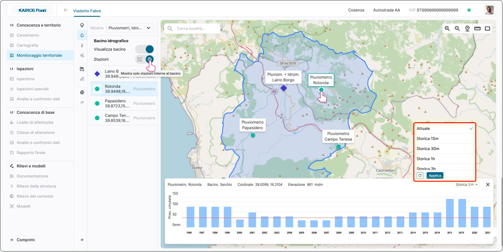Enable show only stations inside basin

pos(149,59)
